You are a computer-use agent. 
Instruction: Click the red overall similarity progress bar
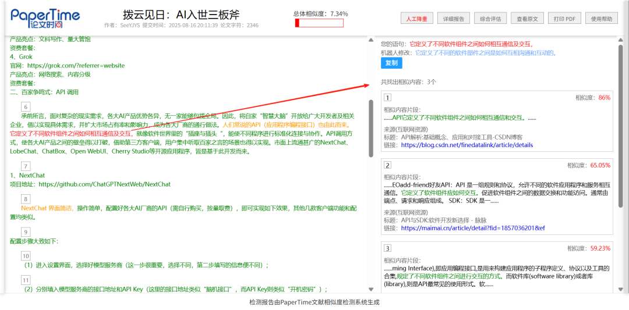(319, 23)
